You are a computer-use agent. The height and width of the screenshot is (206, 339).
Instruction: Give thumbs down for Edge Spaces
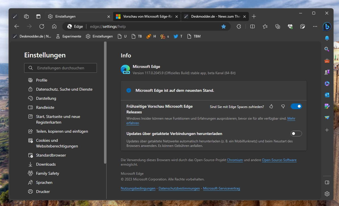coord(283,106)
